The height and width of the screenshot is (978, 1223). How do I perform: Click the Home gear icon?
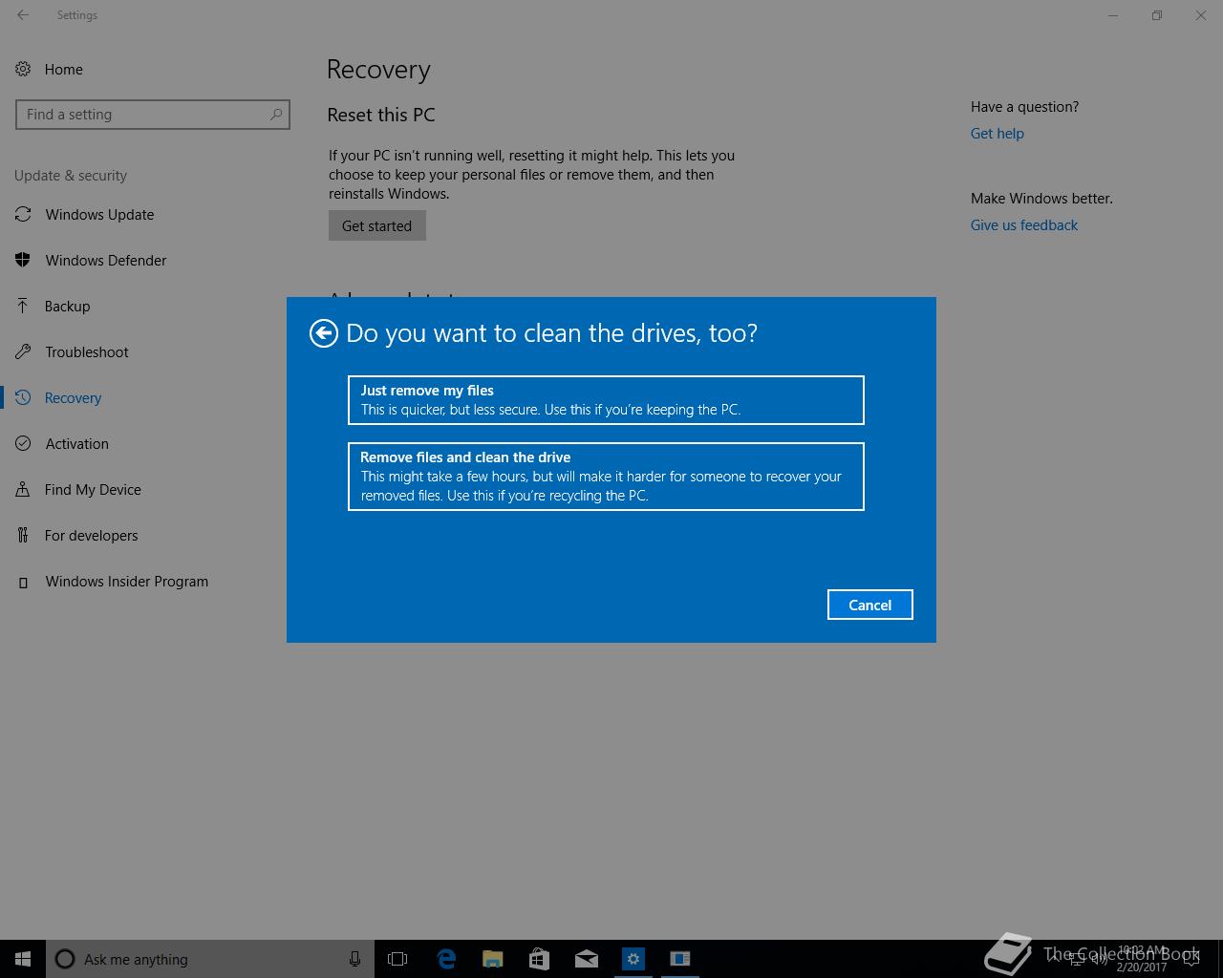(x=23, y=69)
